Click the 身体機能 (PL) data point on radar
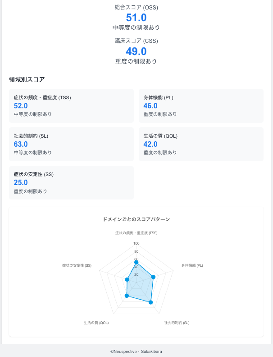 click(154, 277)
